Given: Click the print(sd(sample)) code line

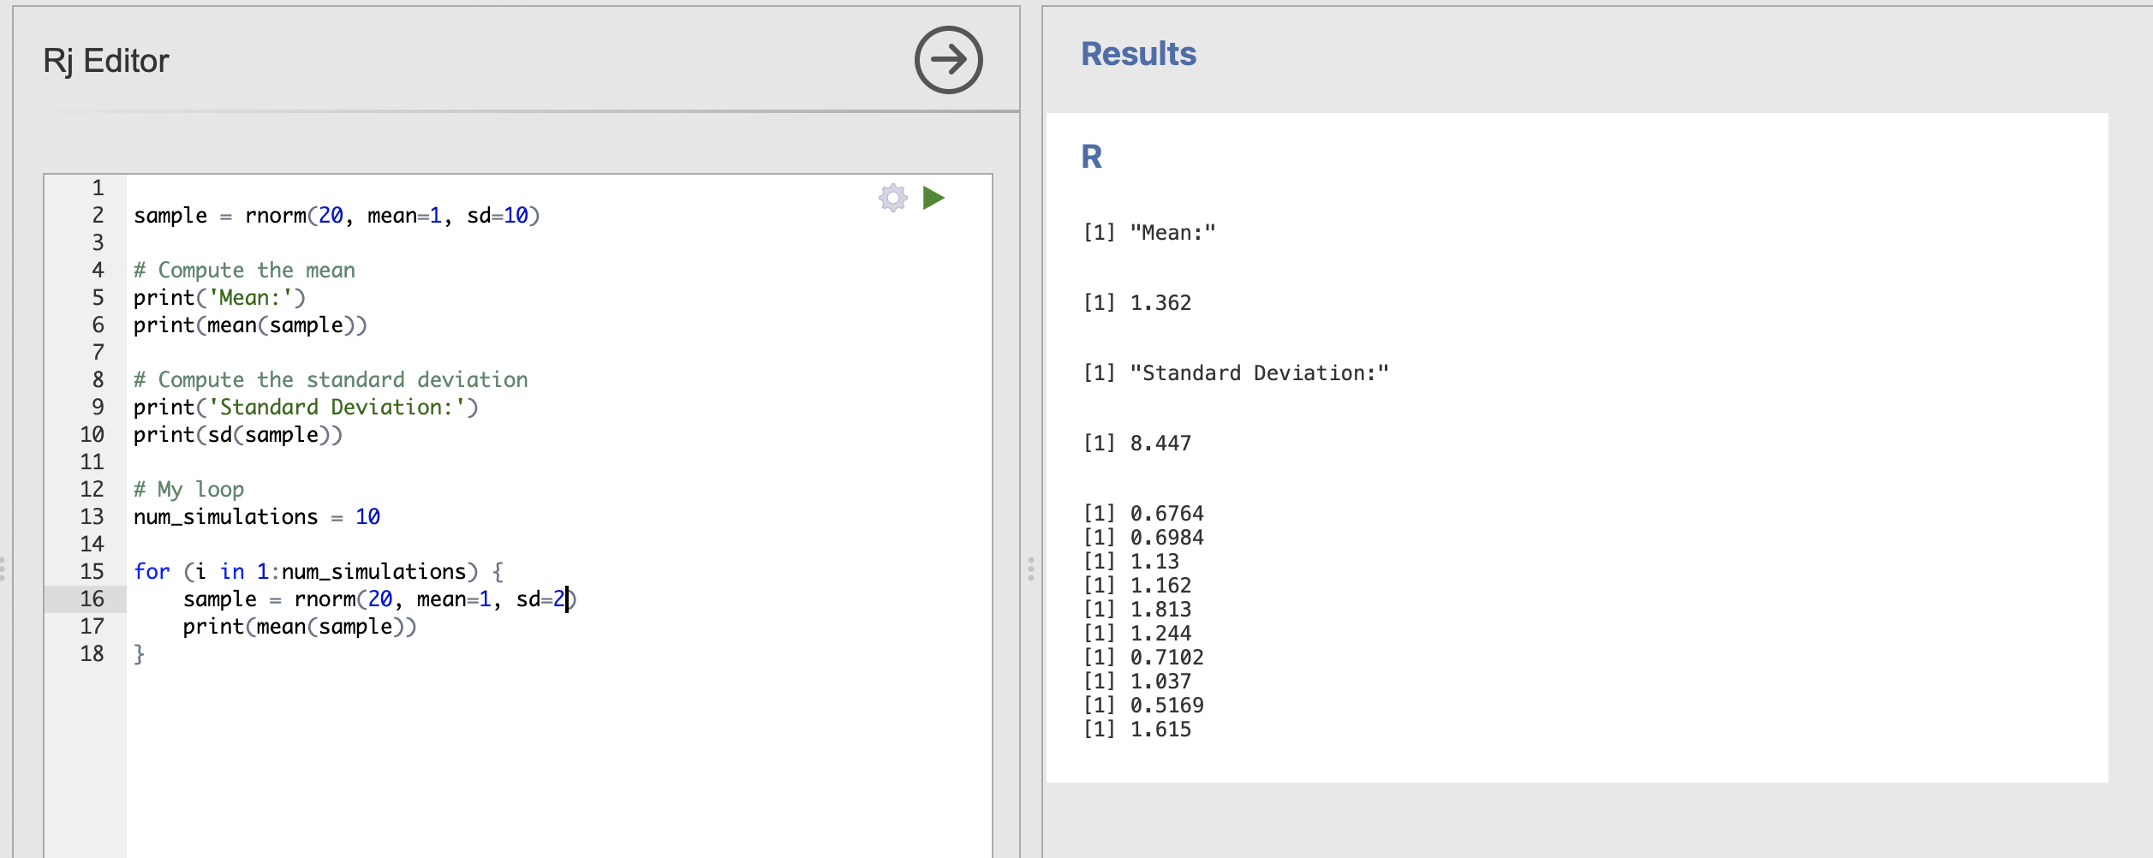Looking at the screenshot, I should click(x=238, y=435).
